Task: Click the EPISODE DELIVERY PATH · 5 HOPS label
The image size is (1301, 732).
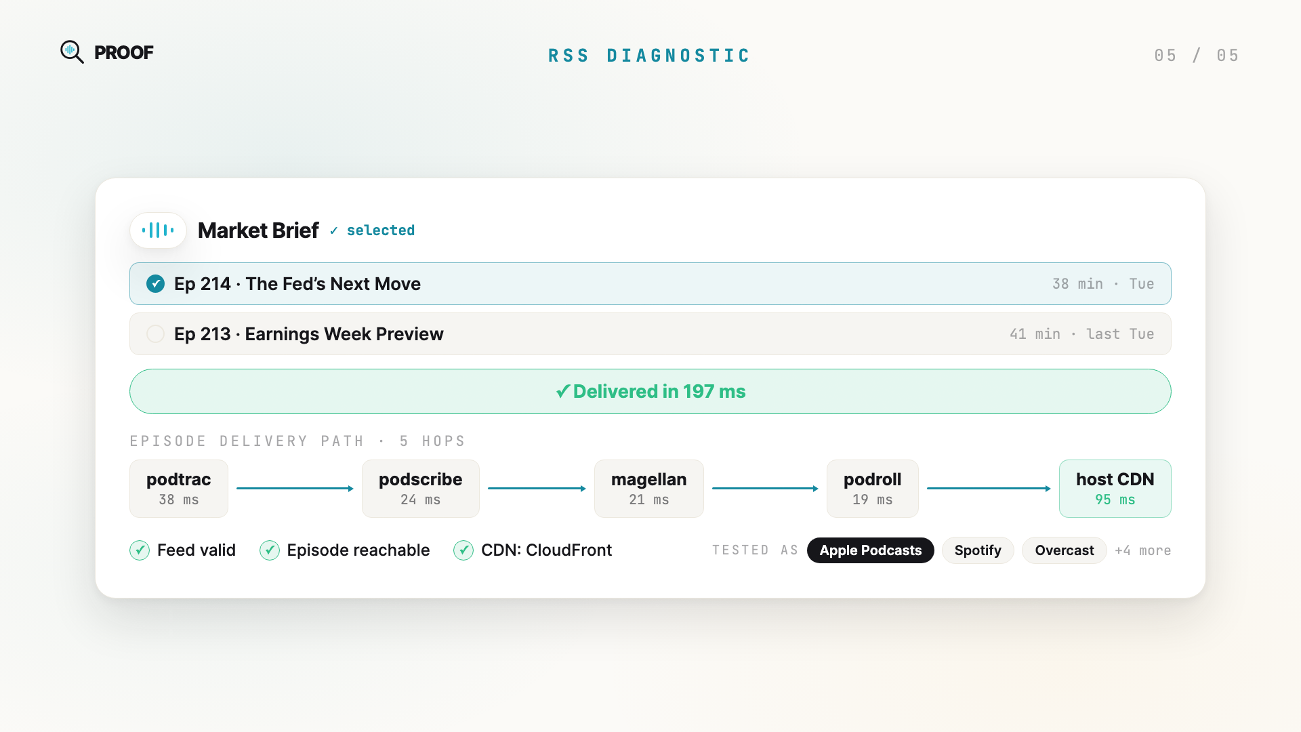Action: tap(297, 441)
